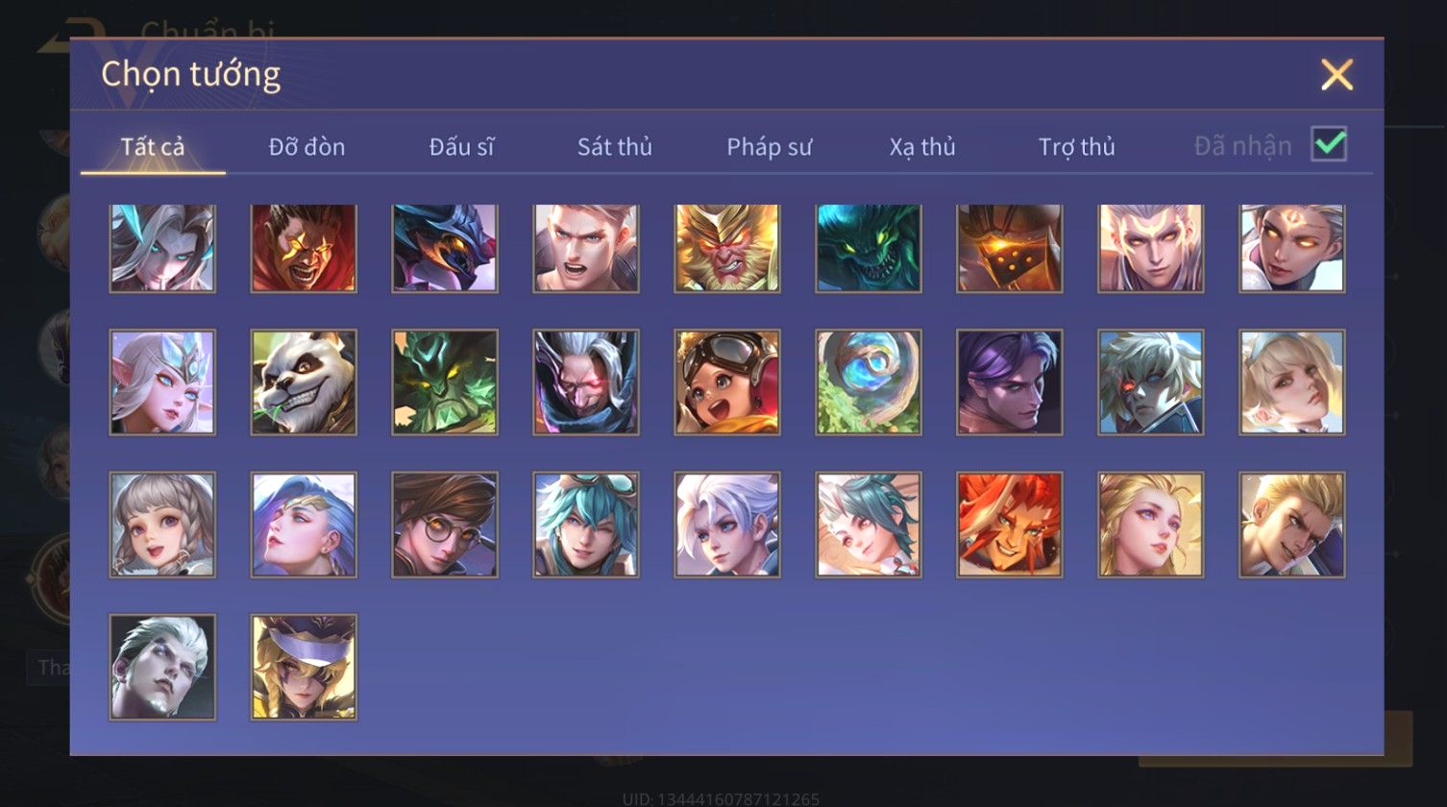Screen dimensions: 1447x807
Task: Choose the elf hero with silver tiara
Action: [162, 382]
